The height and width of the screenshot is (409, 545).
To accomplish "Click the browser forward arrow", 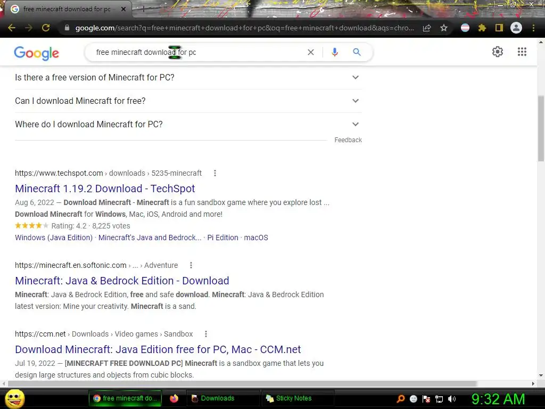I will point(29,28).
